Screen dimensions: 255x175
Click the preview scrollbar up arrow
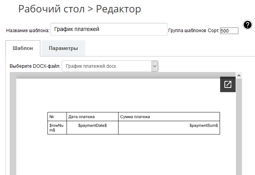239,75
